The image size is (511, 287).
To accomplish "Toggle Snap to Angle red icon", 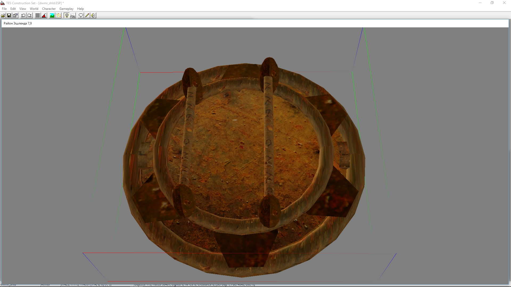I will point(44,15).
